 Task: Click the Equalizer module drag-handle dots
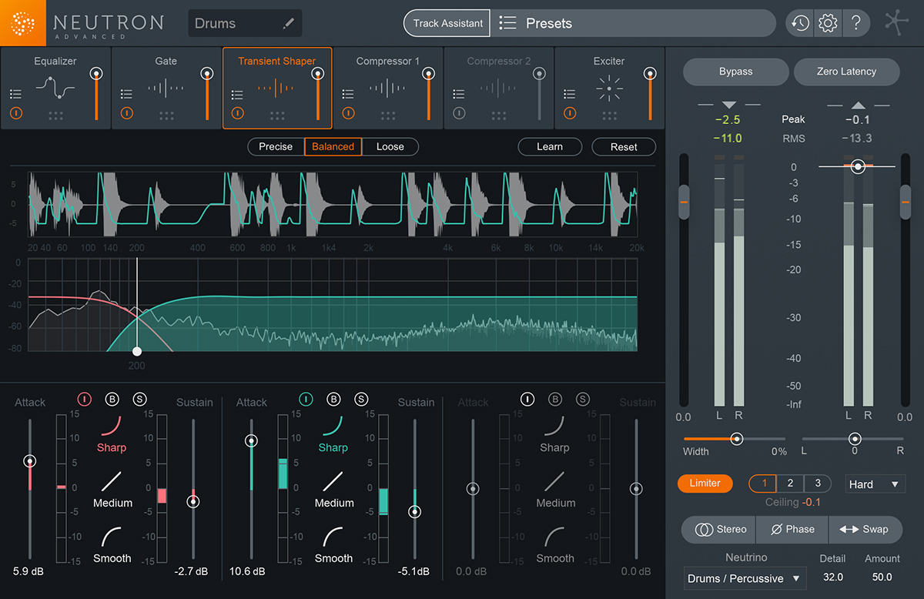(55, 115)
